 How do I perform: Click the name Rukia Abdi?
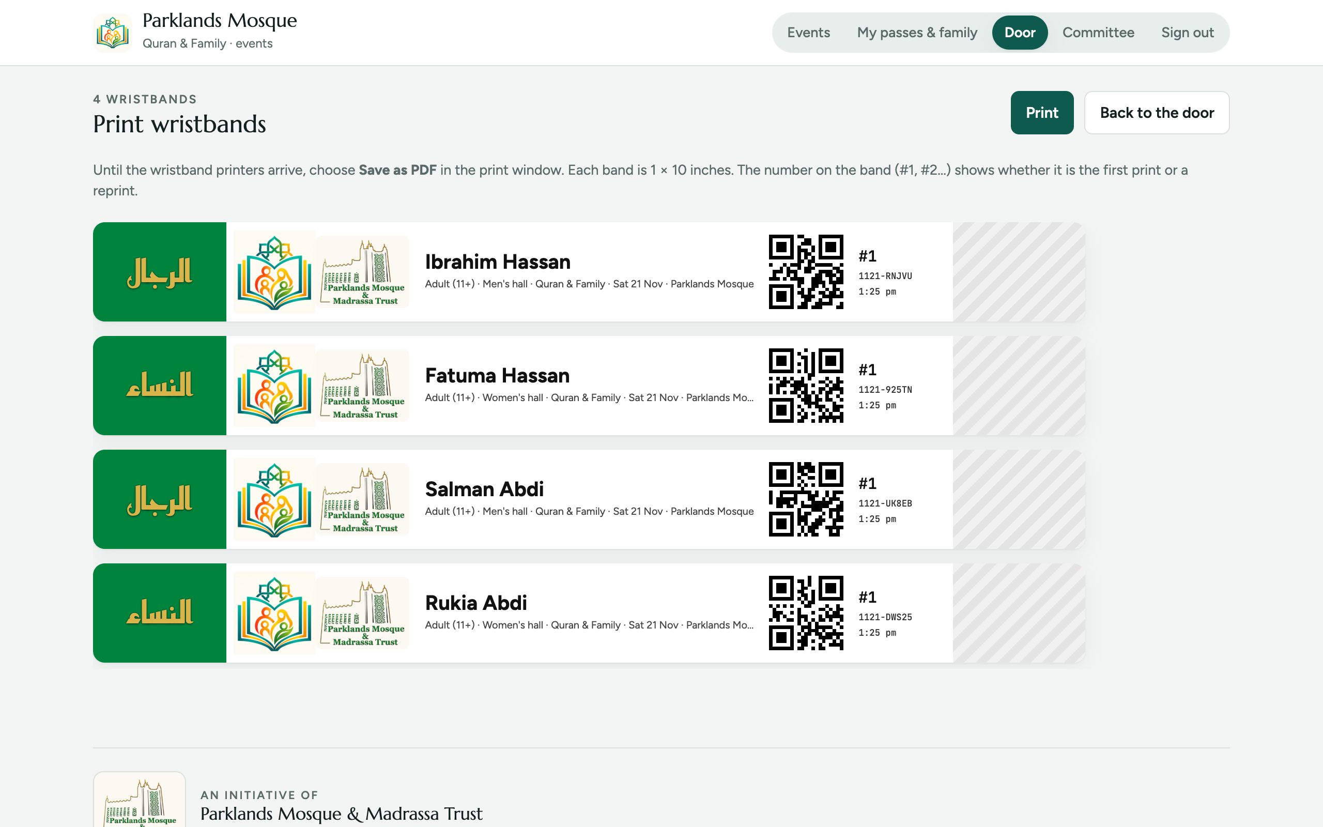(x=475, y=603)
